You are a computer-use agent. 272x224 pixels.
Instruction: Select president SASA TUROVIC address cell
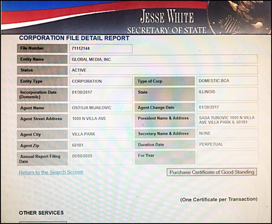(x=227, y=120)
